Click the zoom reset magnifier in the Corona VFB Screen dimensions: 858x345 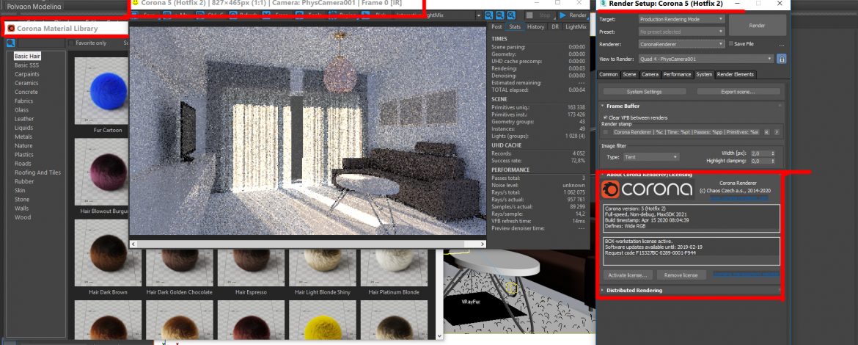pos(510,15)
